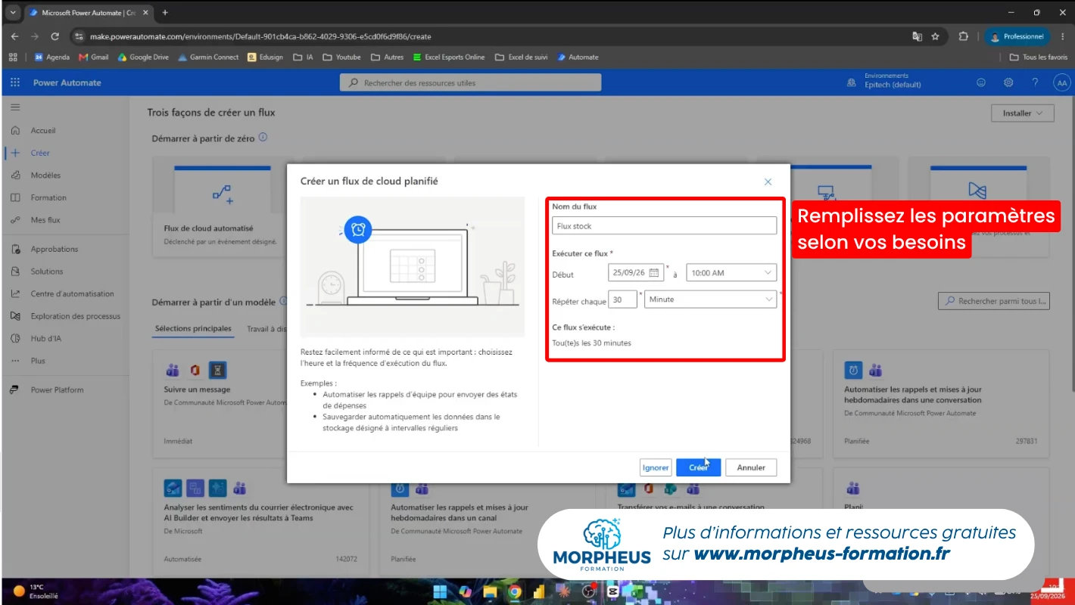Click the info icon by Démarrer à partir de zéro
This screenshot has height=605, width=1075.
[x=263, y=138]
